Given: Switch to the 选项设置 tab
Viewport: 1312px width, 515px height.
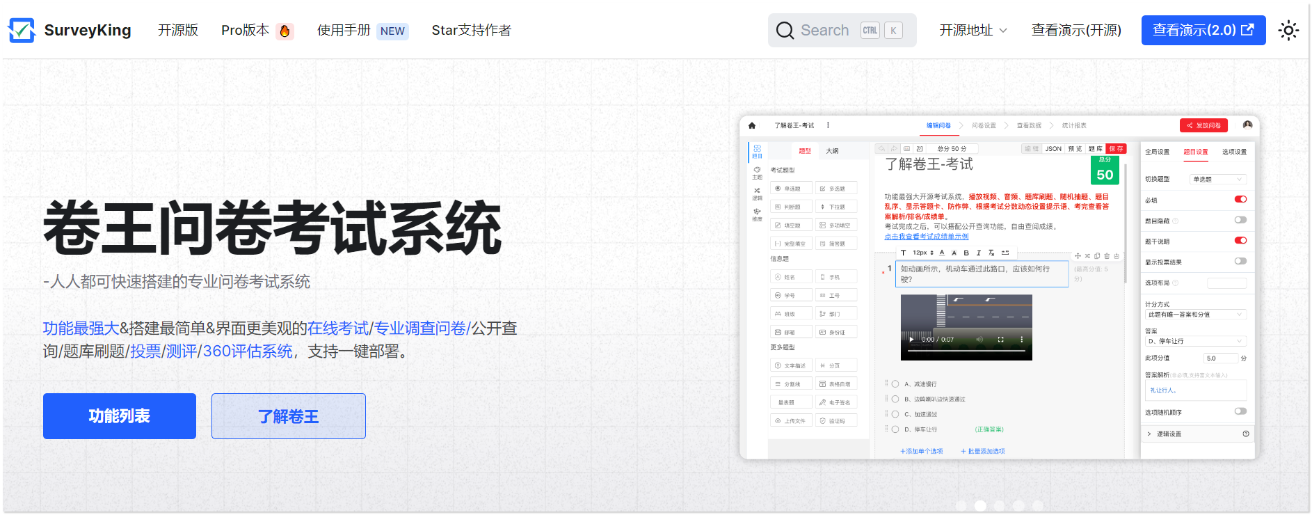Looking at the screenshot, I should click(1234, 152).
